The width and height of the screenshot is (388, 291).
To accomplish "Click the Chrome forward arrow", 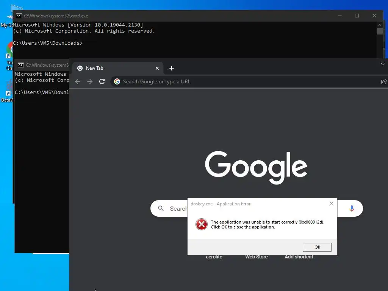I will click(90, 82).
